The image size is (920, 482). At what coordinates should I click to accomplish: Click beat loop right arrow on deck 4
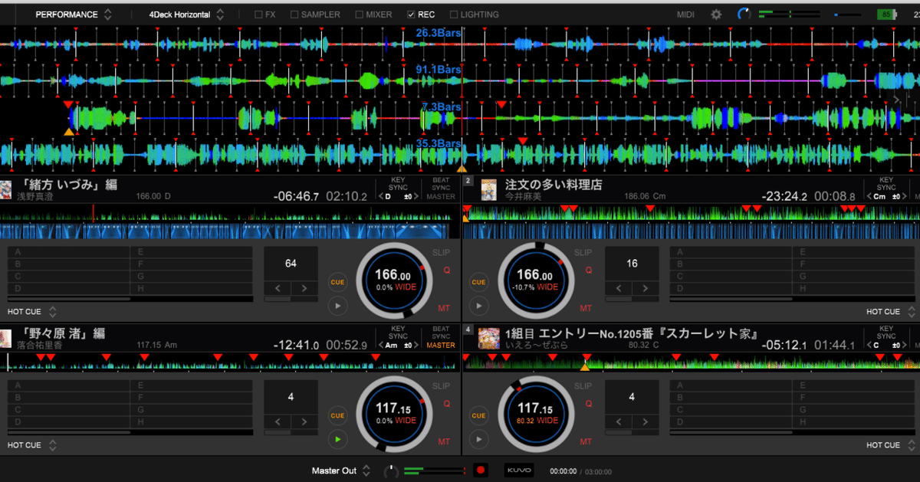click(x=645, y=422)
